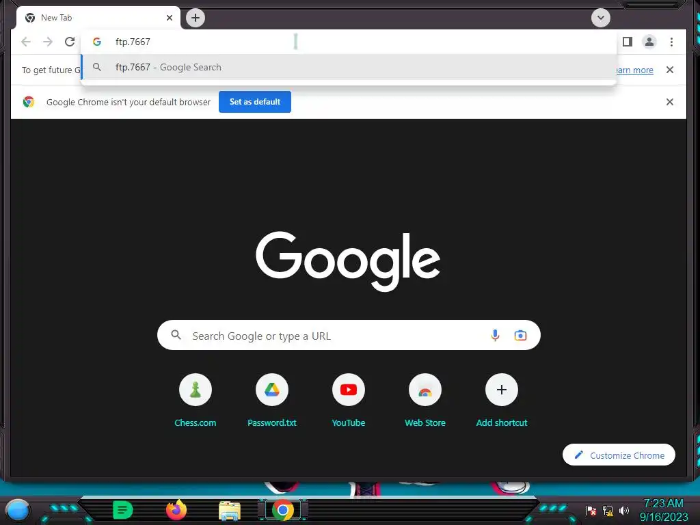The height and width of the screenshot is (525, 700).
Task: Dismiss the future updates notification bar
Action: click(670, 70)
